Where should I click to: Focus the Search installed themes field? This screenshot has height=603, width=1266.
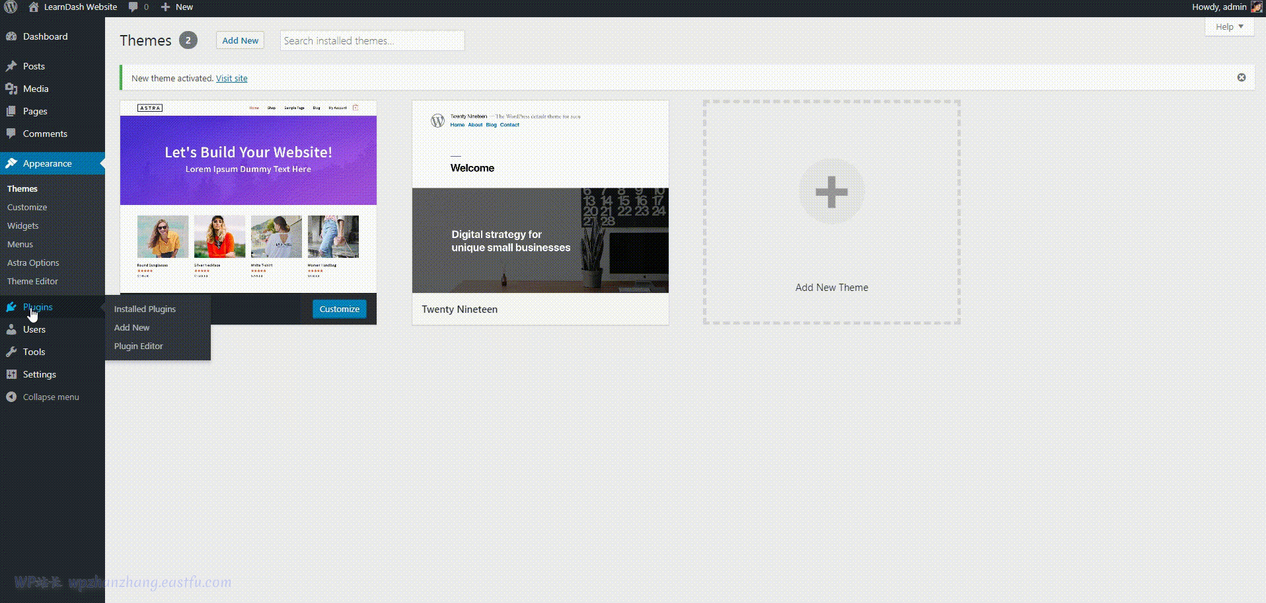[x=372, y=40]
